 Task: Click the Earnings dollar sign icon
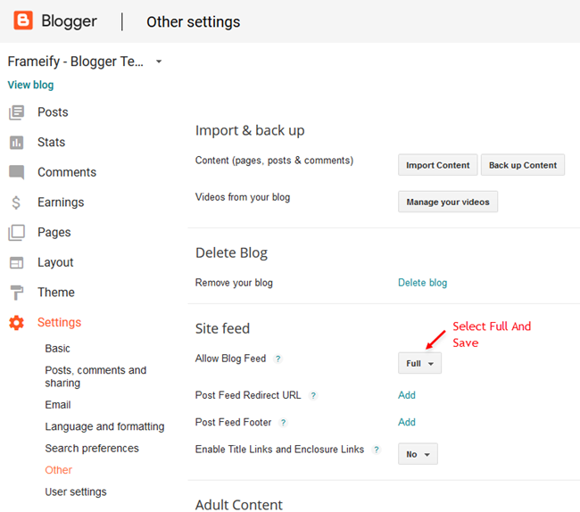point(16,202)
